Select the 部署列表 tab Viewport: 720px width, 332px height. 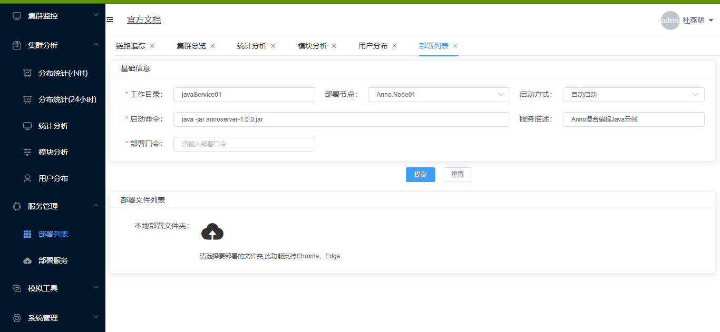pos(434,46)
